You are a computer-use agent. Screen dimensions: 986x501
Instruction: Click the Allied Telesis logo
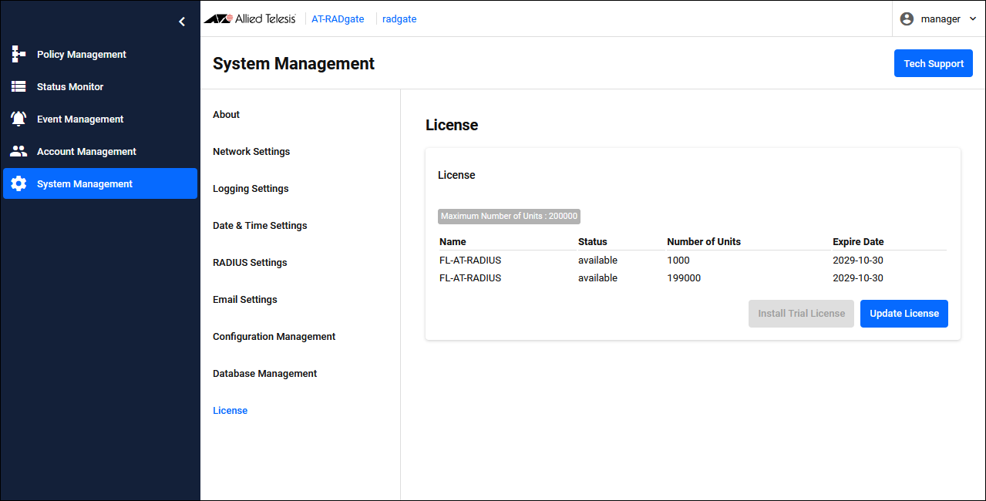tap(250, 19)
